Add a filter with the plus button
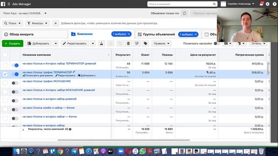The image size is (278, 156). [x=56, y=23]
